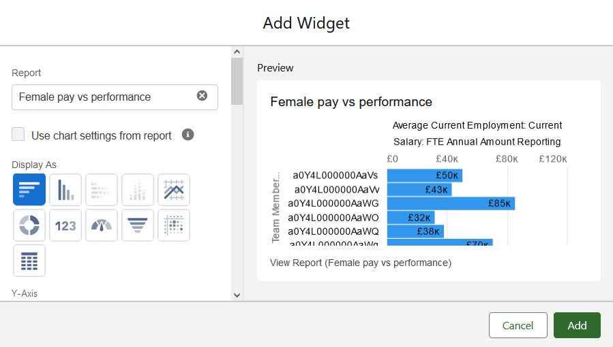
Task: Open the chart settings info tooltip icon
Action: pyautogui.click(x=188, y=135)
